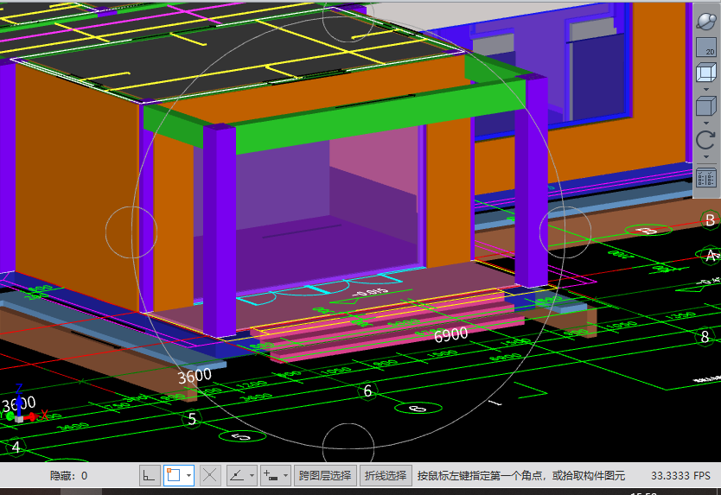Screen dimensions: 721x495
Task: Expand the solid cube view dropdown arrow
Action: 706,123
